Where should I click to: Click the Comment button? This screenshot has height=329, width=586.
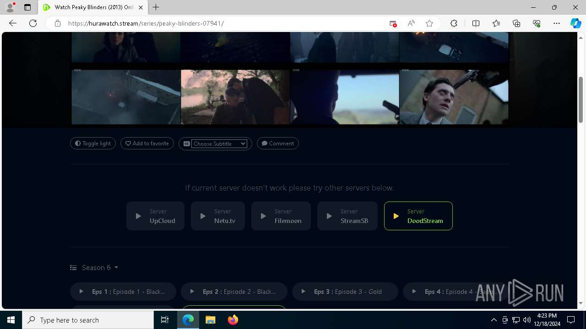click(x=278, y=143)
